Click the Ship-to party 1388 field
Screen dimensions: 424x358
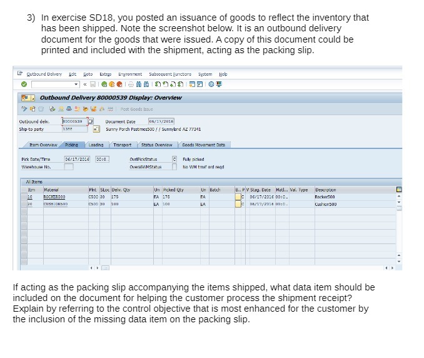[x=74, y=129]
